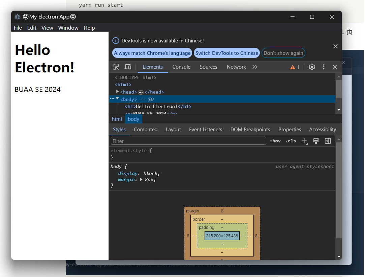Click the content size 215.200×125.438 box
This screenshot has width=365, height=277.
pos(222,236)
